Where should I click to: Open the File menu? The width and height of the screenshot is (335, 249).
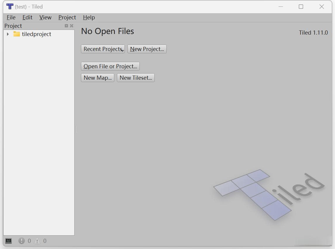11,17
